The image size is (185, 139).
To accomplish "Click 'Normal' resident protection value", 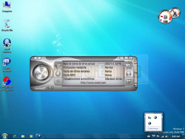I will [x=109, y=67].
